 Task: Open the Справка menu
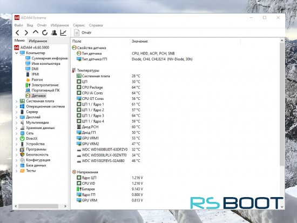96,25
